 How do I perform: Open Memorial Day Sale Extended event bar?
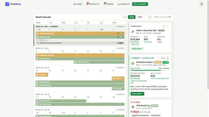[x=80, y=43]
